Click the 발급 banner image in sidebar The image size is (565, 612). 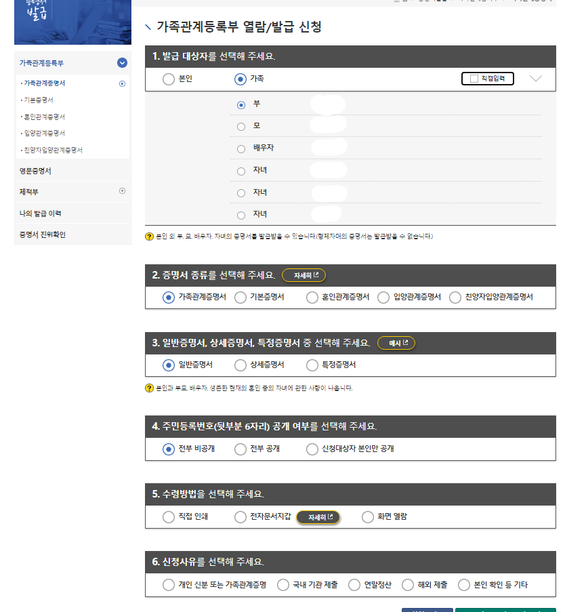[72, 22]
